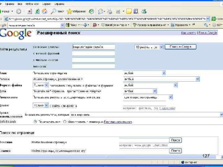Open the Сервис menu
Image resolution: width=223 pixels, height=167 pixels.
click(46, 4)
